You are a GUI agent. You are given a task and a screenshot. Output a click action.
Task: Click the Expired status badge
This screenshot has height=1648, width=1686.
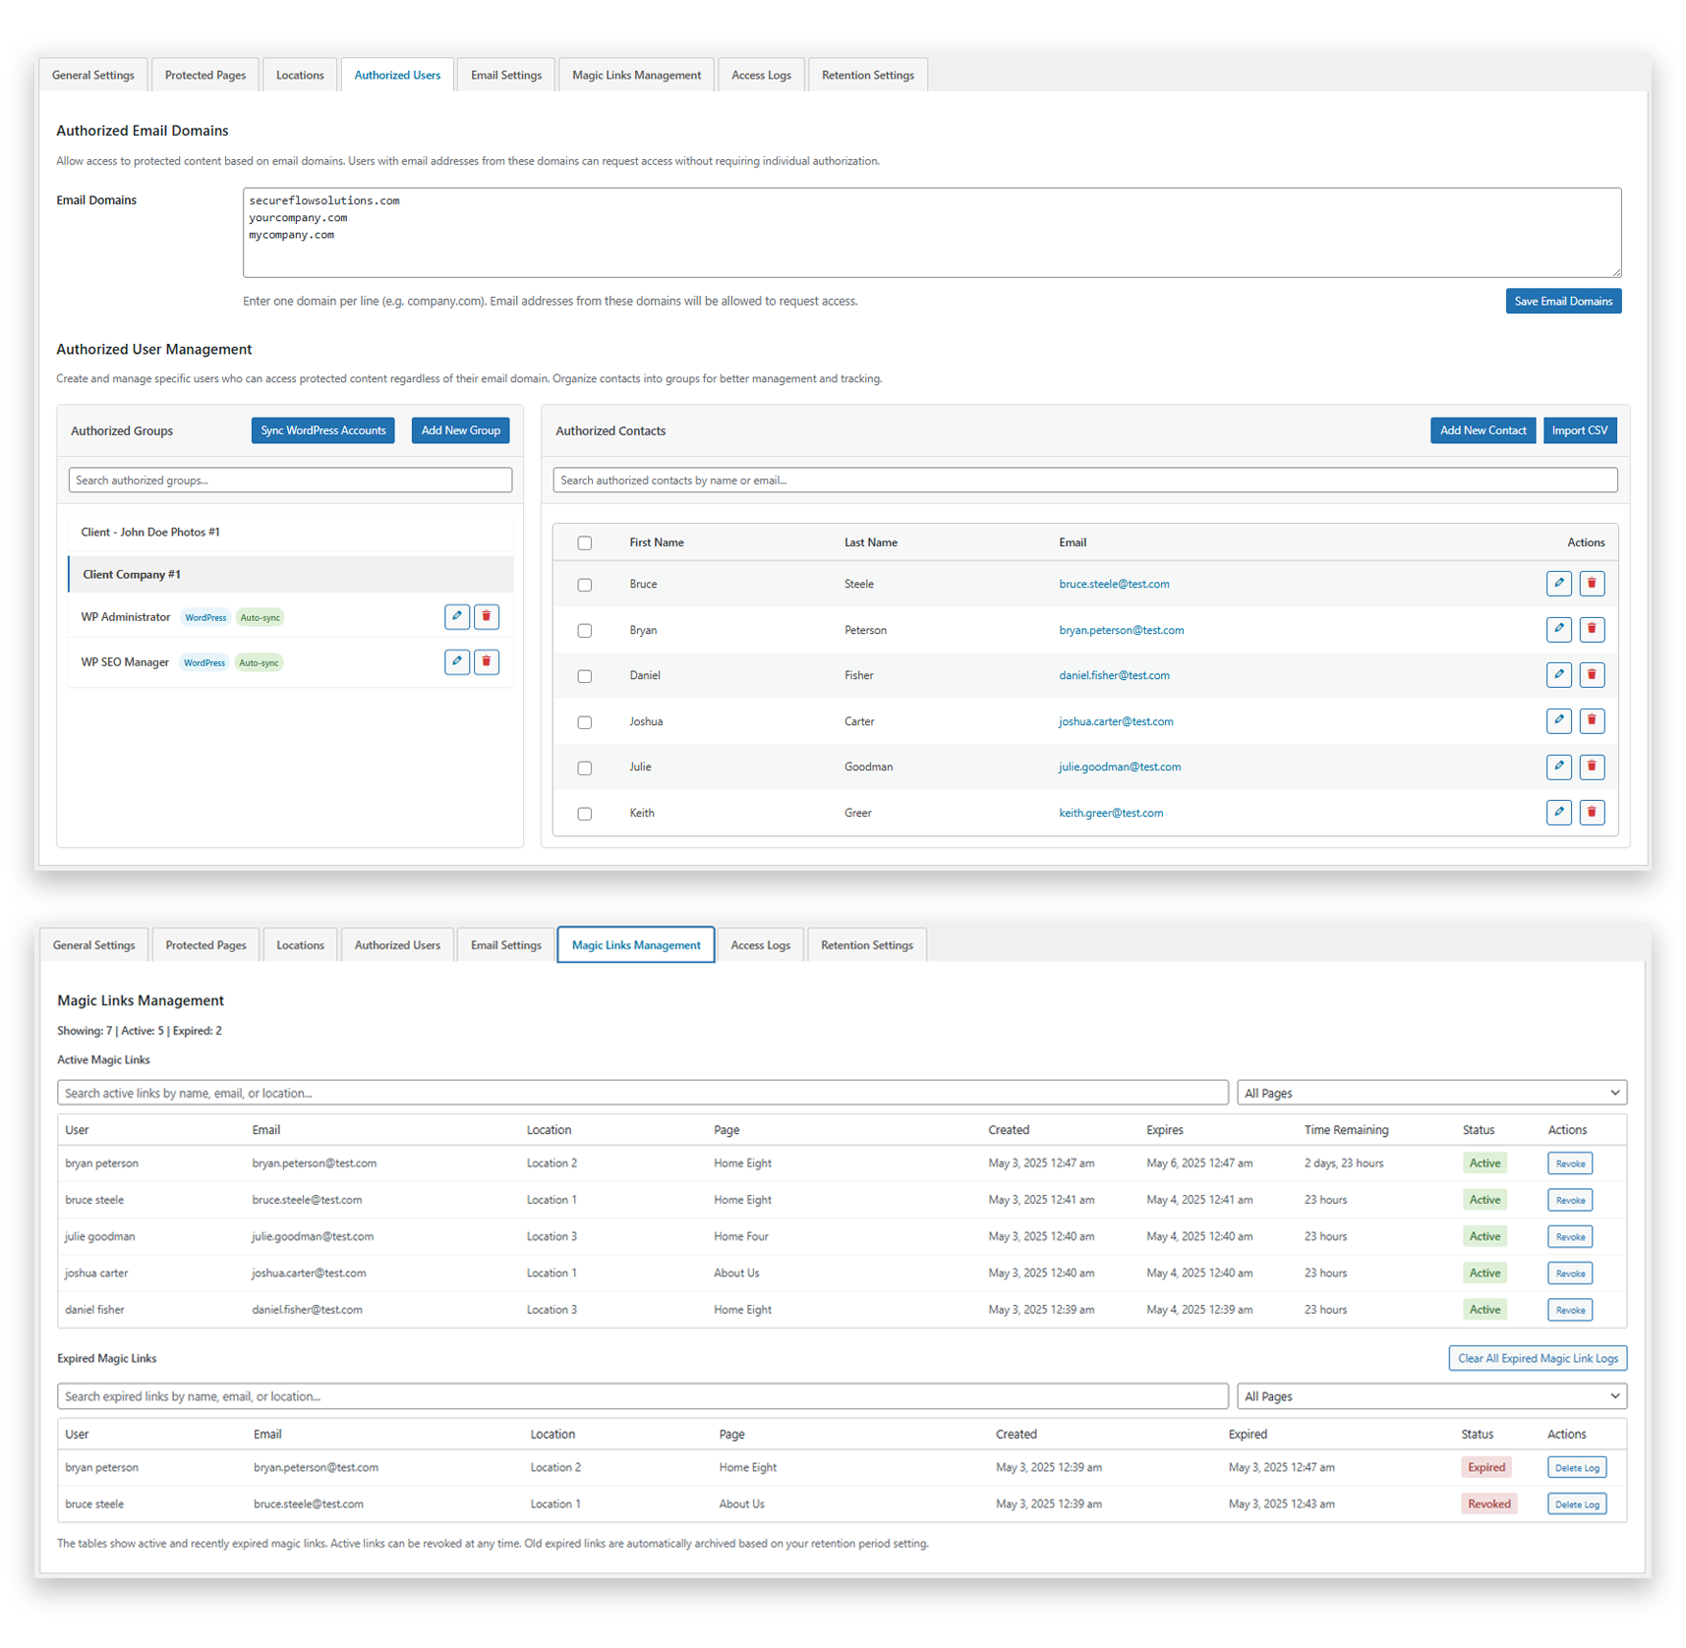1486,1468
